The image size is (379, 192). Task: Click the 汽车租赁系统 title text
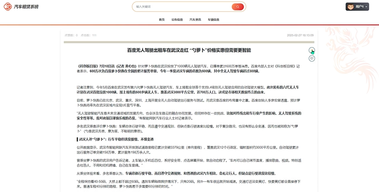(x=26, y=7)
